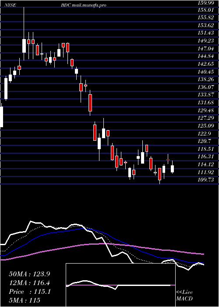The height and width of the screenshot is (307, 219).
Task: Click the 144.84 price axis label
Action: pos(205,56)
